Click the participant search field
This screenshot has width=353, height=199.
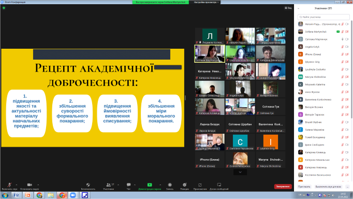[x=323, y=17]
